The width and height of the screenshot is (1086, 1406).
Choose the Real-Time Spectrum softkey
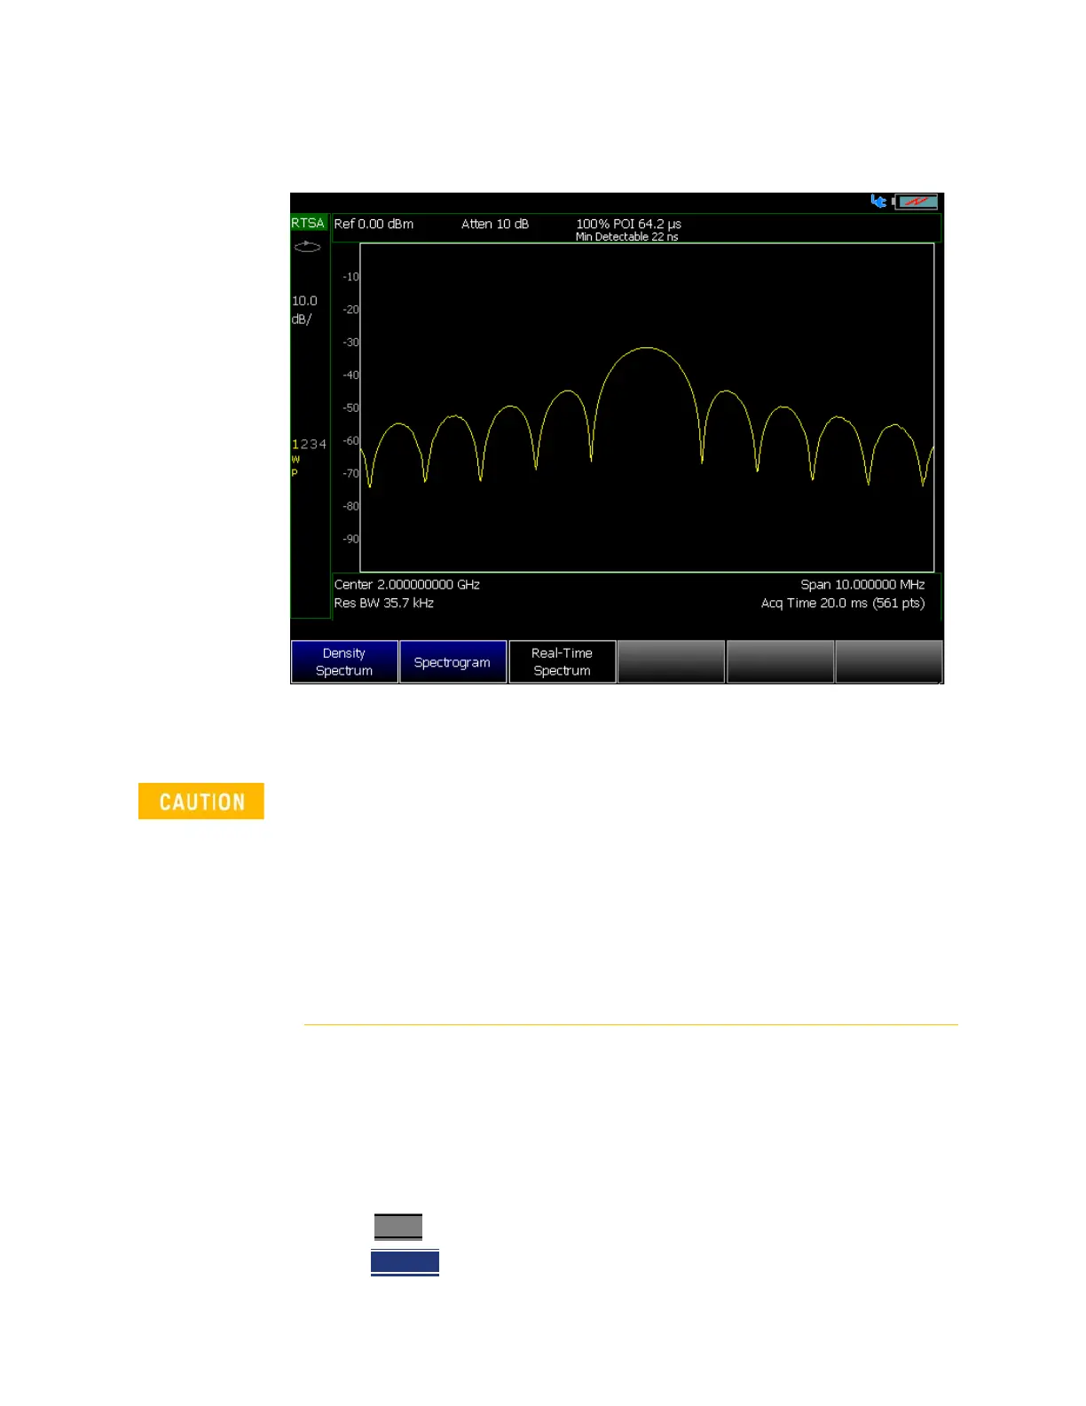click(562, 662)
